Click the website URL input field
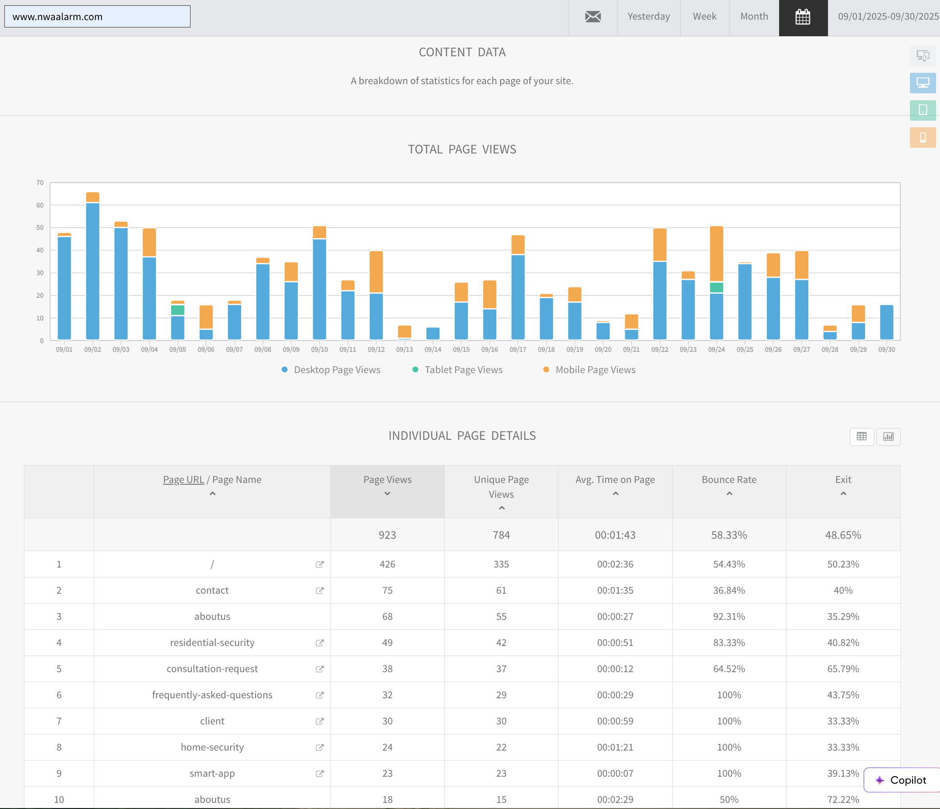The height and width of the screenshot is (809, 940). pyautogui.click(x=97, y=17)
